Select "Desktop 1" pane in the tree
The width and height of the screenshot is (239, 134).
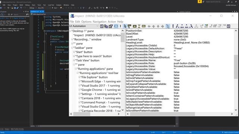click(83, 31)
